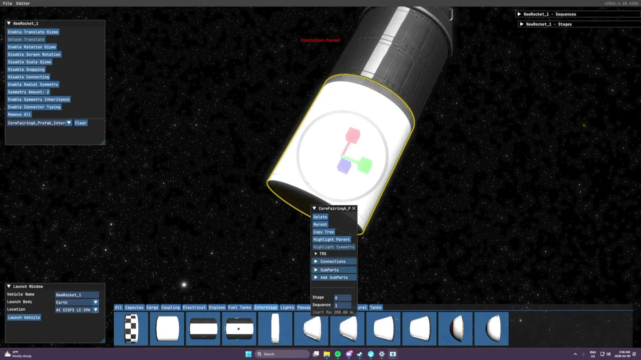Show hidden system tray icons
Viewport: 641px width, 360px height.
tap(575, 354)
